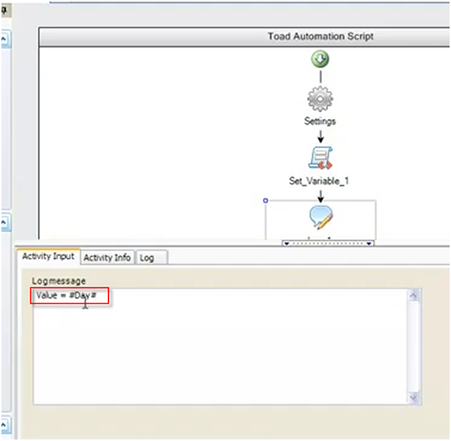Select the Log comment bubble activity icon
The image size is (451, 441).
(321, 217)
